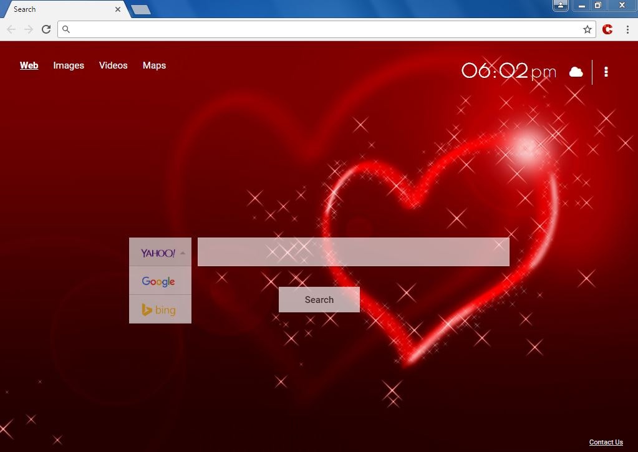Viewport: 638px width, 452px height.
Task: Open the red C extension icon
Action: pos(607,29)
